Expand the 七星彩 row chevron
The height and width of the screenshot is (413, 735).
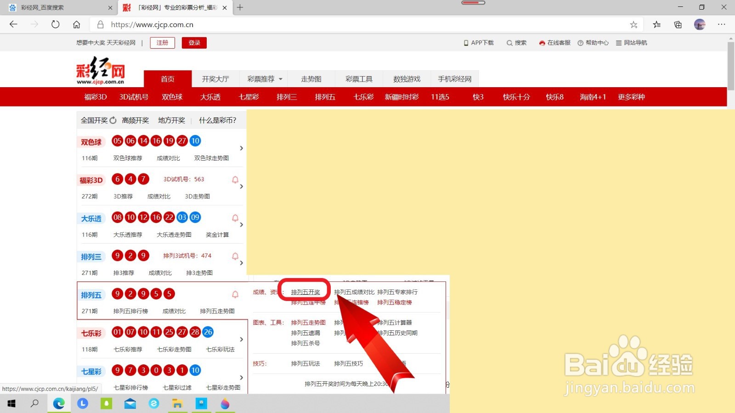click(241, 378)
